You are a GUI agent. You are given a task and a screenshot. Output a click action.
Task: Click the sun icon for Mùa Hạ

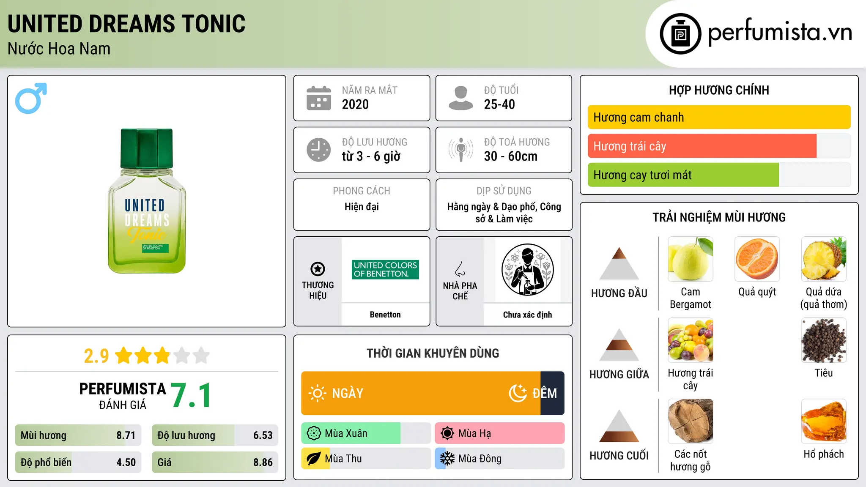point(447,433)
